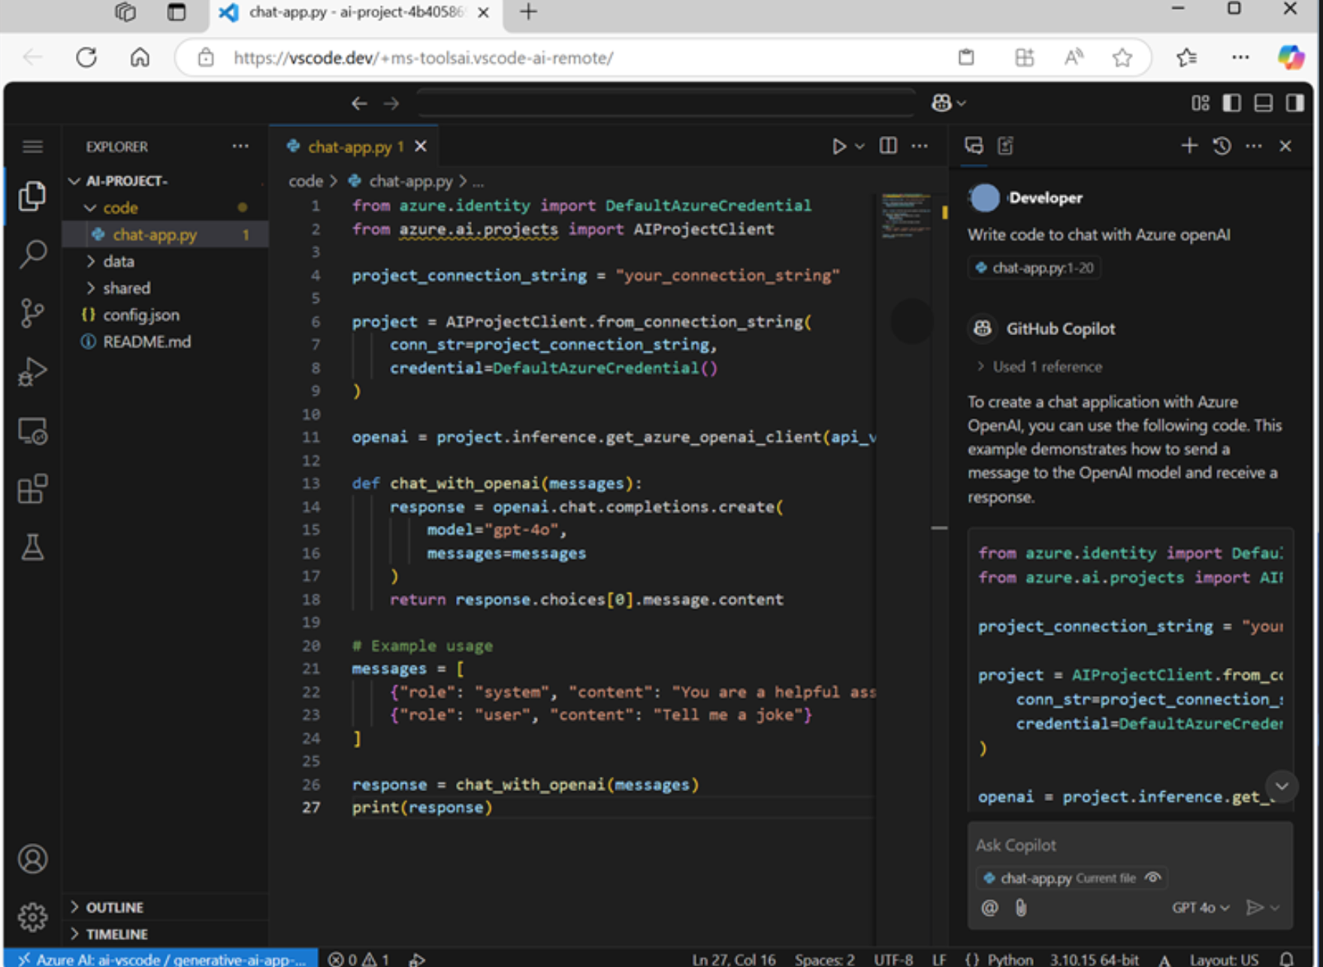1323x967 pixels.
Task: Open the Accounts menu icon
Action: click(32, 859)
